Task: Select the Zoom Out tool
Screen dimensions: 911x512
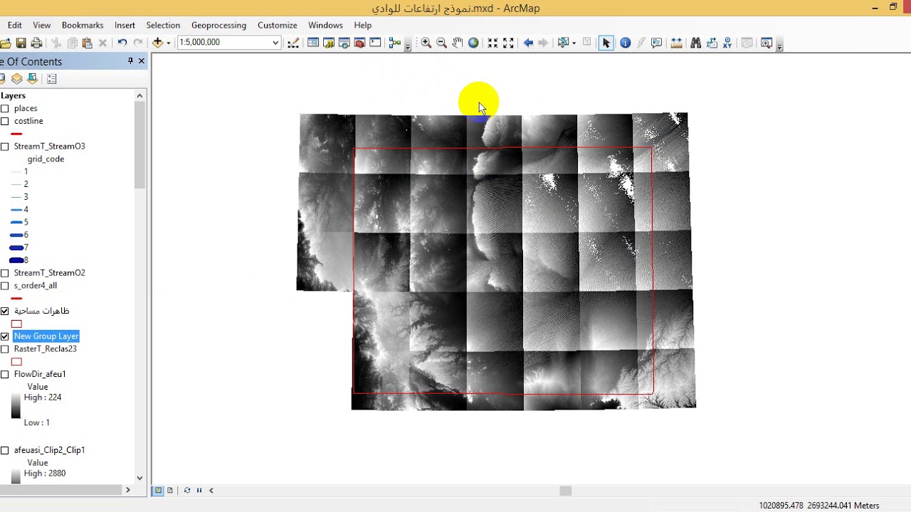Action: (441, 43)
